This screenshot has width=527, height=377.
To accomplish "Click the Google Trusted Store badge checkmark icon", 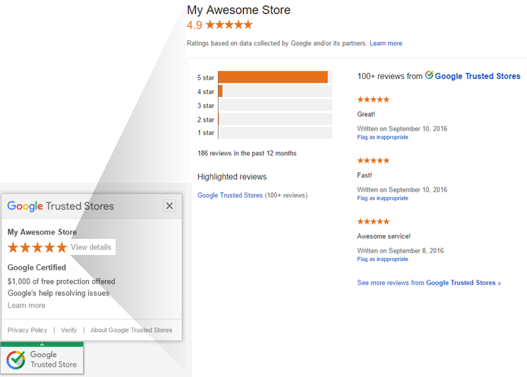I will click(15, 360).
